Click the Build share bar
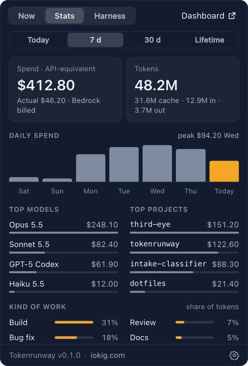 pyautogui.click(x=74, y=322)
